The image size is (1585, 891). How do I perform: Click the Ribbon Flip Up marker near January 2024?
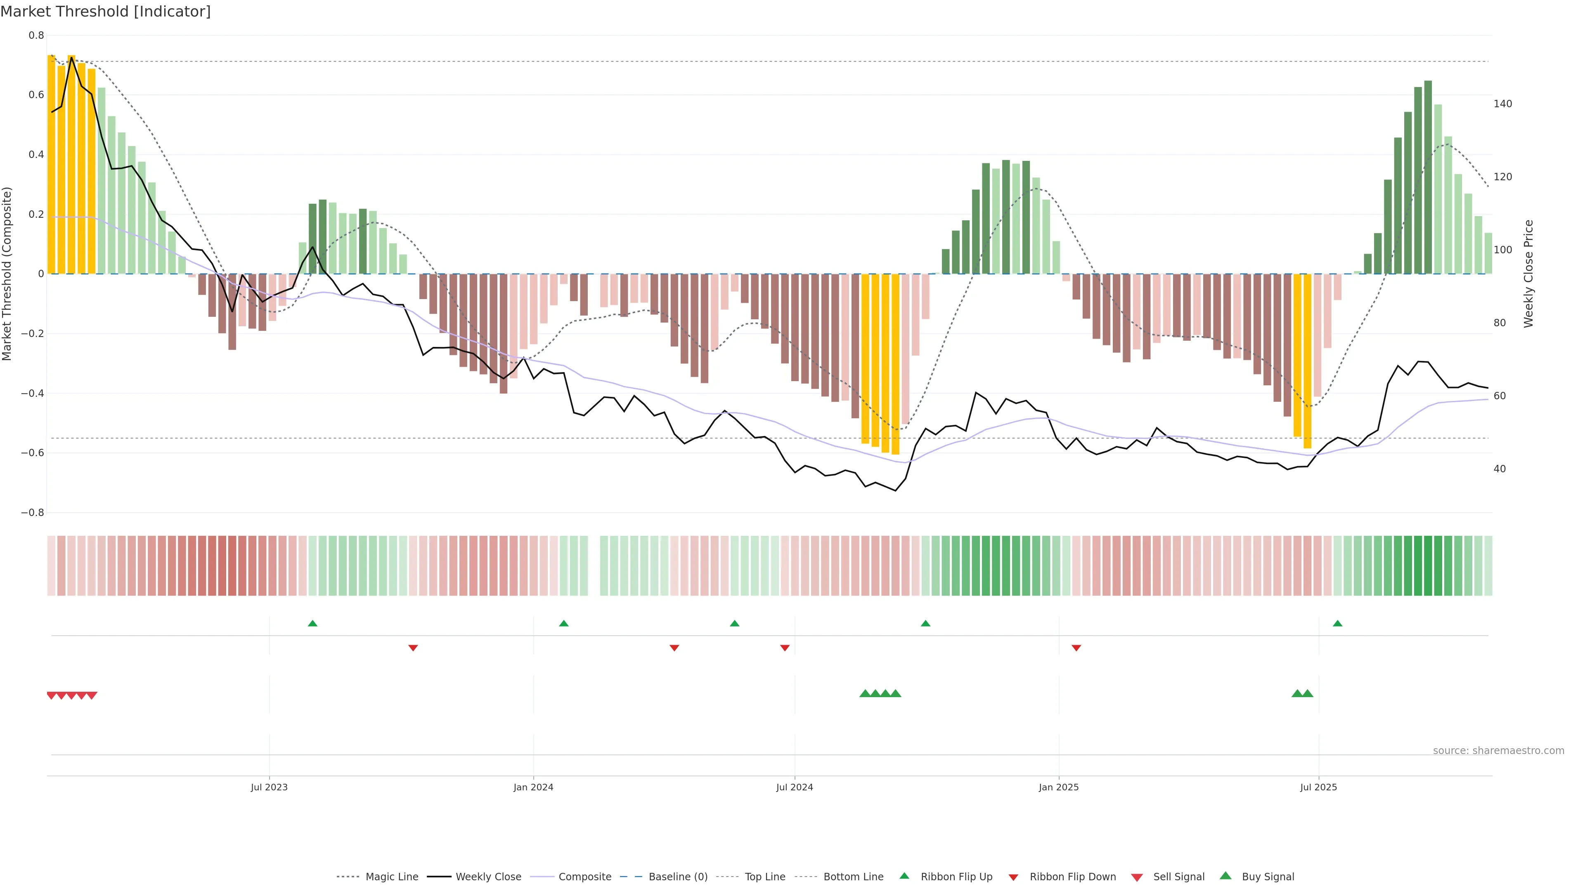click(x=563, y=624)
